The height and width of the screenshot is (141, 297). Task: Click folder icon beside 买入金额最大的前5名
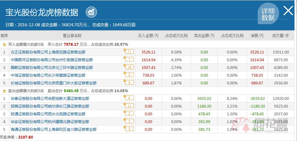(x=5, y=45)
